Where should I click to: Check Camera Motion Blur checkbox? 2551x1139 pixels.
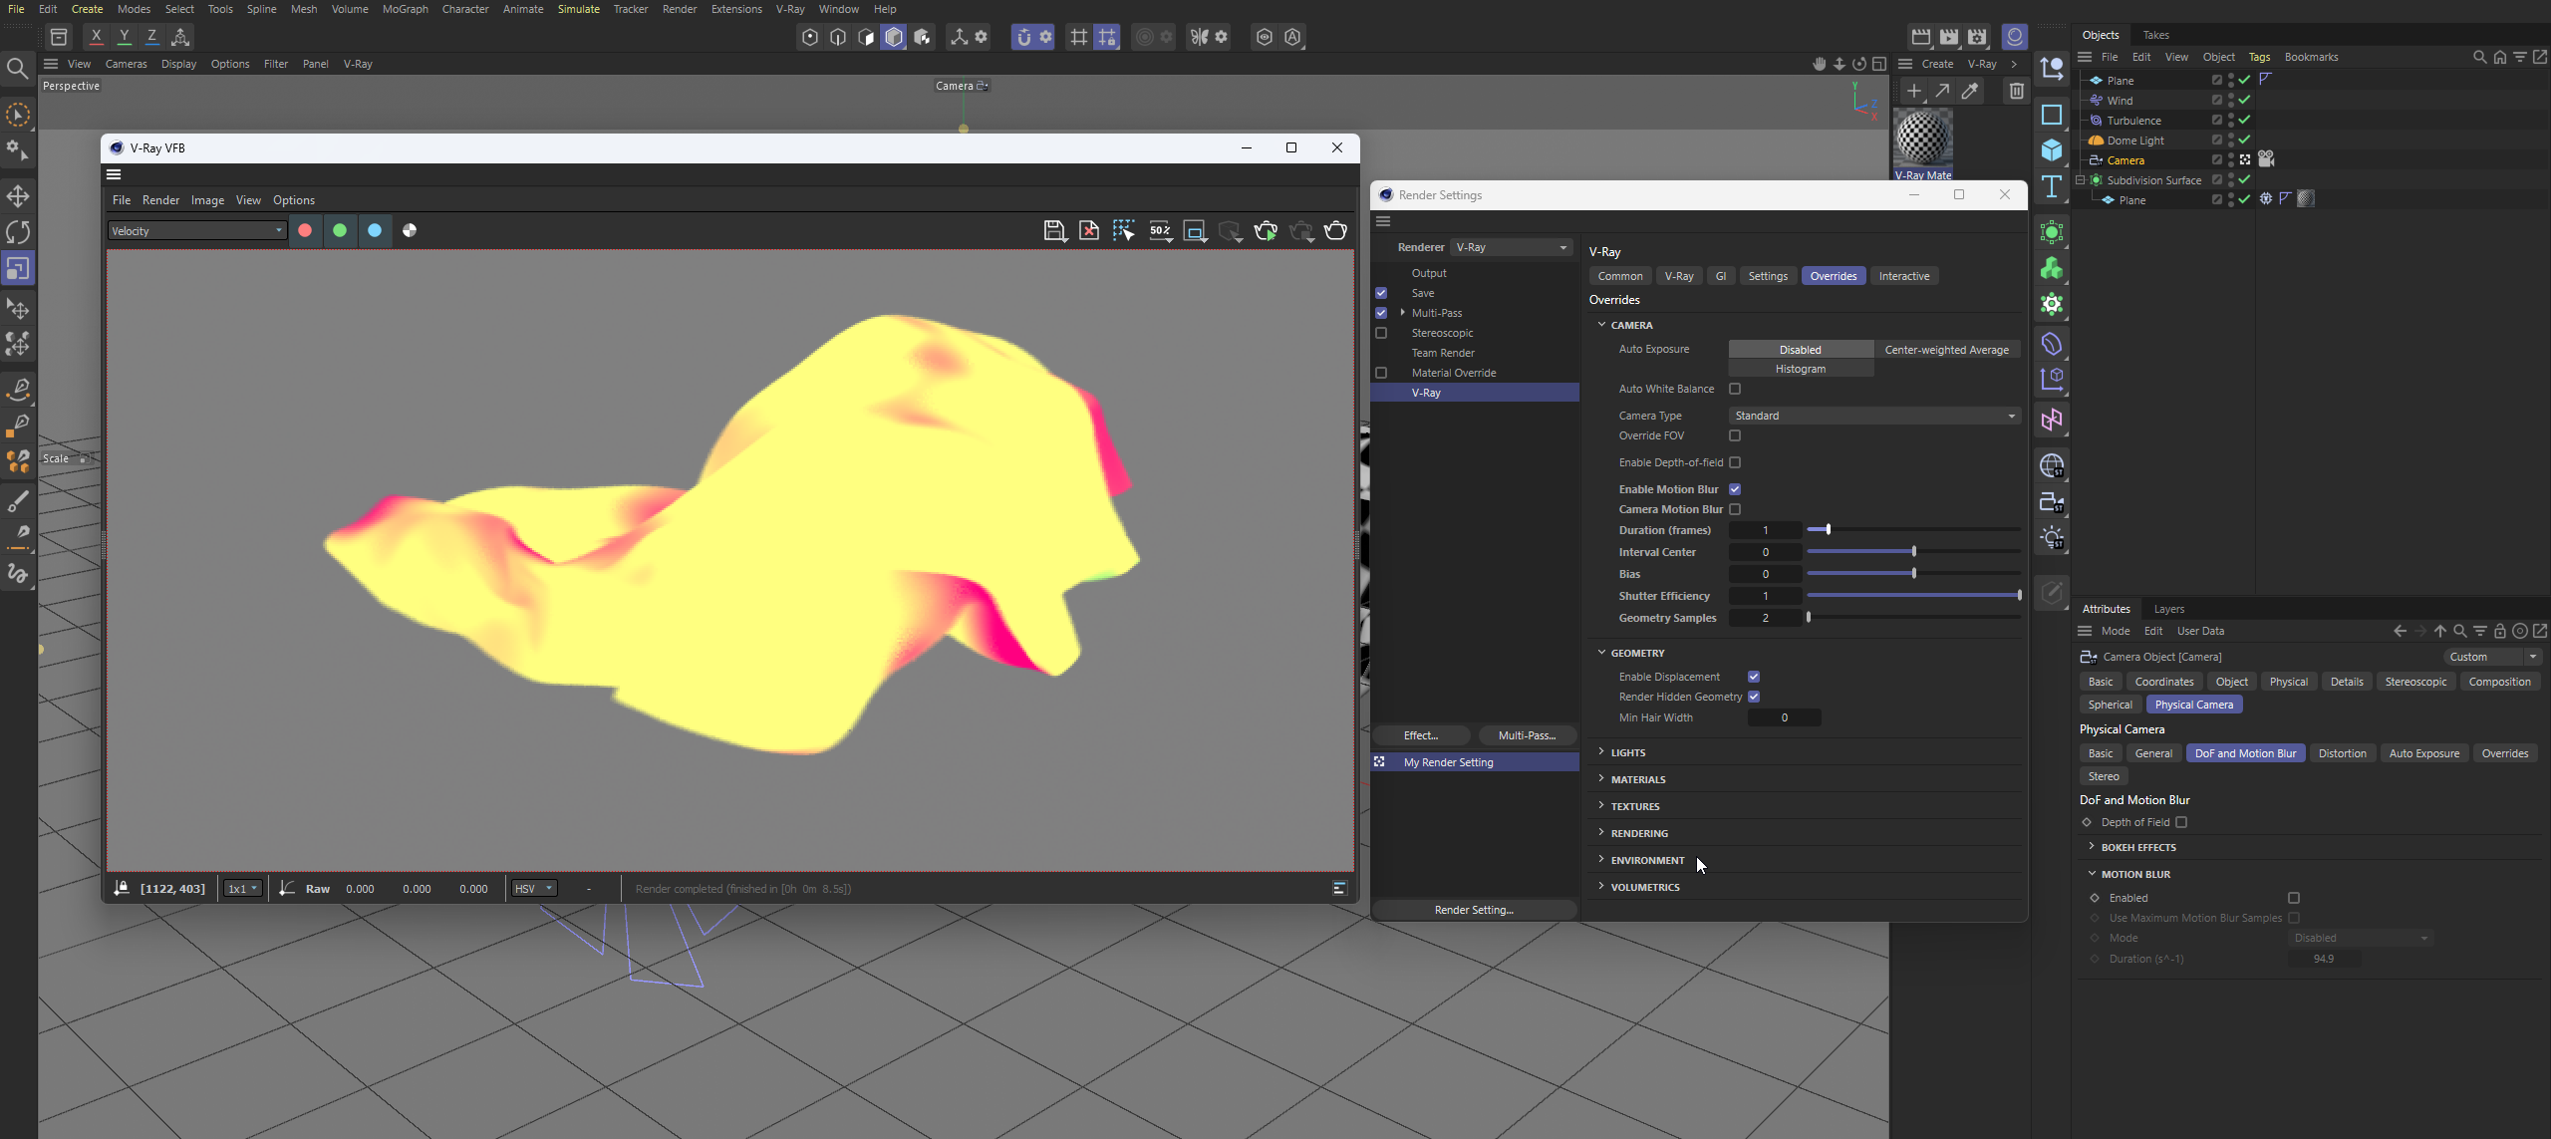click(1735, 509)
